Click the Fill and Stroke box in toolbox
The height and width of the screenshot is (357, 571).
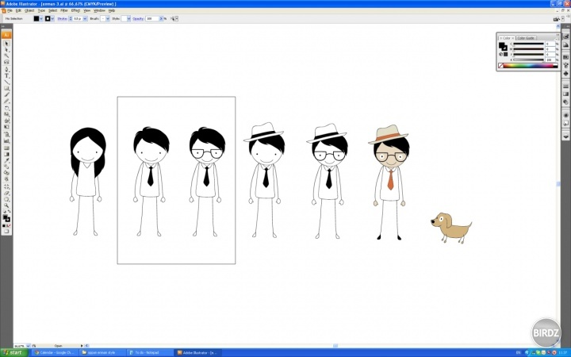click(x=6, y=218)
